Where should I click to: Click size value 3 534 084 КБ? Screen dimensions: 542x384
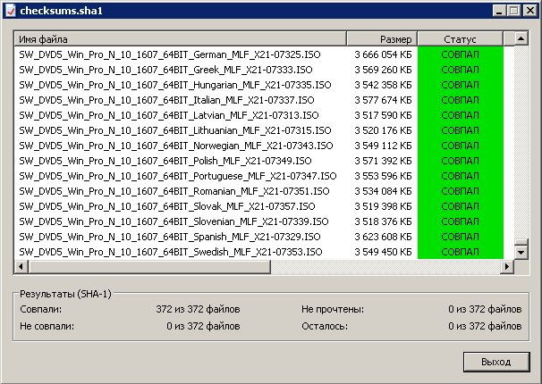[384, 191]
